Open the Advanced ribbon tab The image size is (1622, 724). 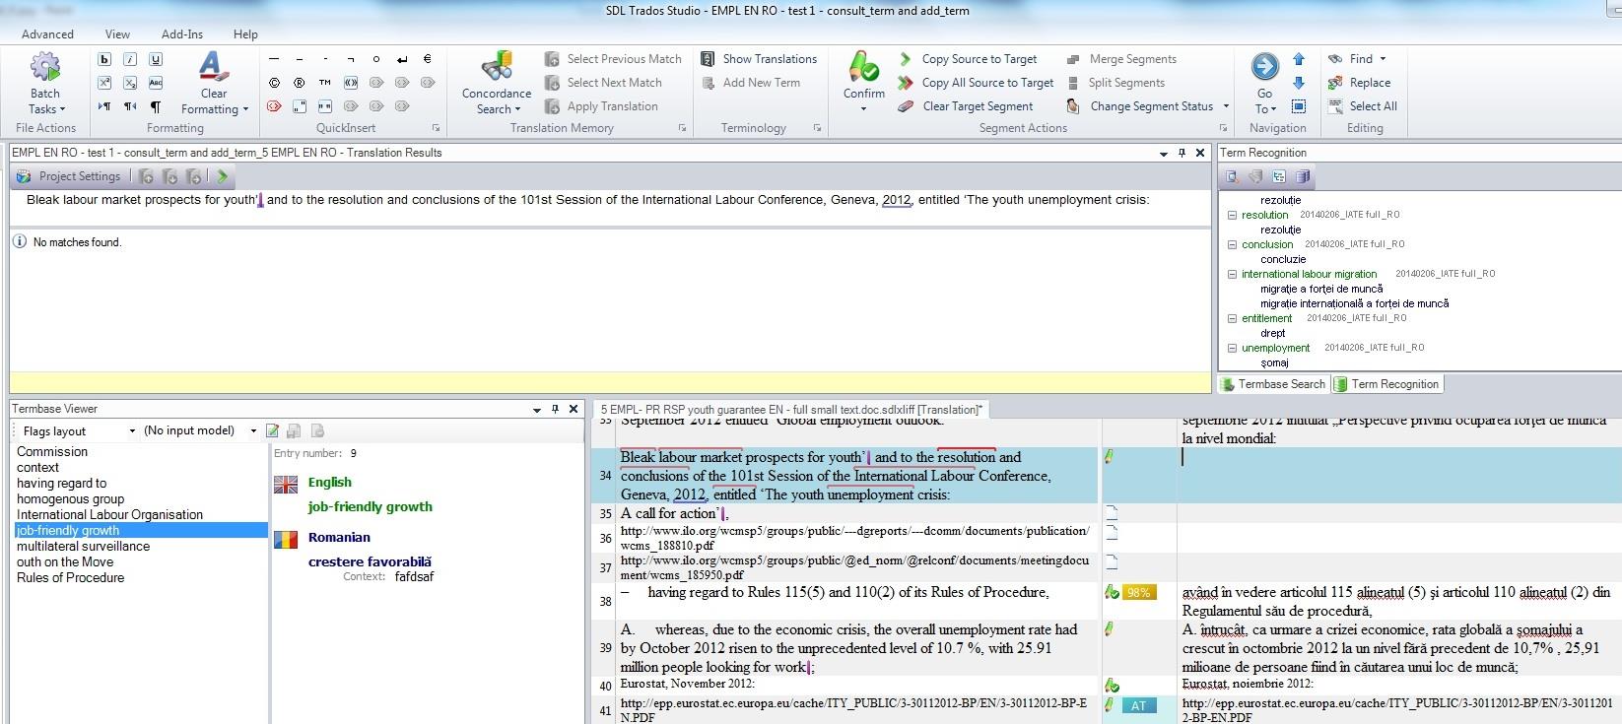coord(47,33)
